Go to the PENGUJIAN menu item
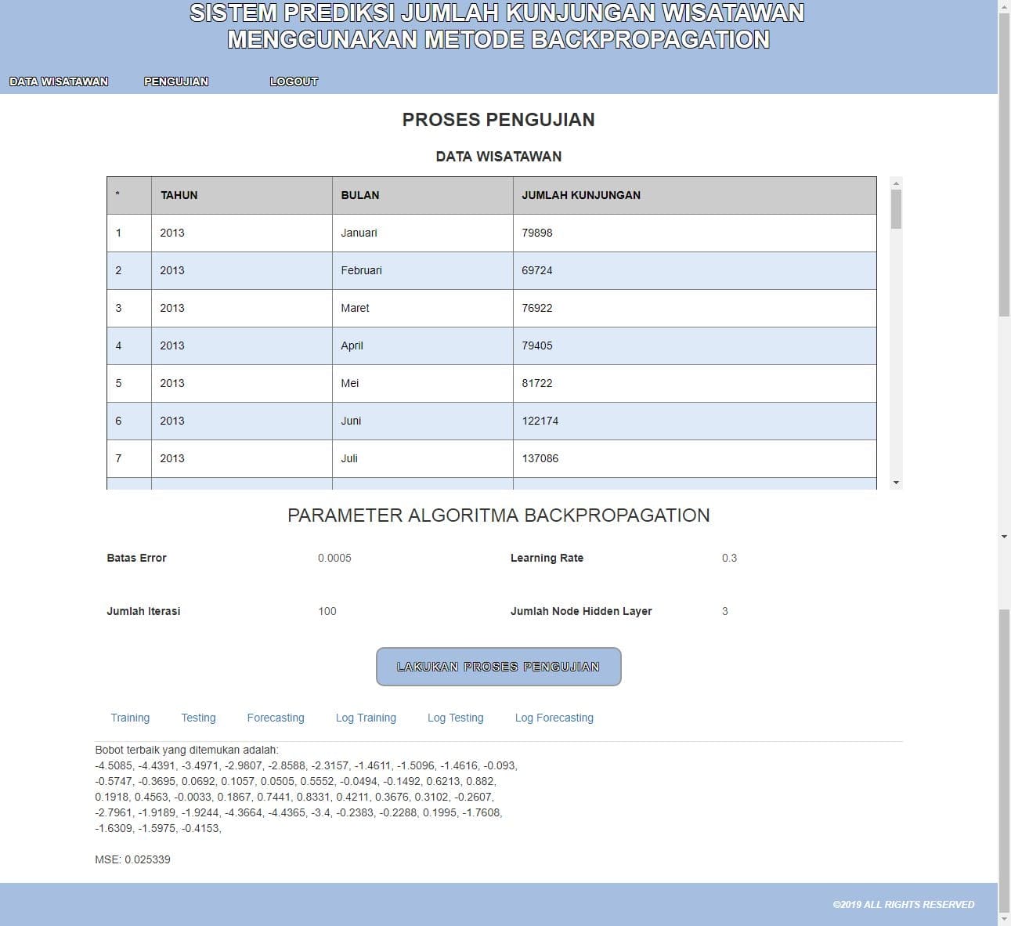 (x=176, y=81)
